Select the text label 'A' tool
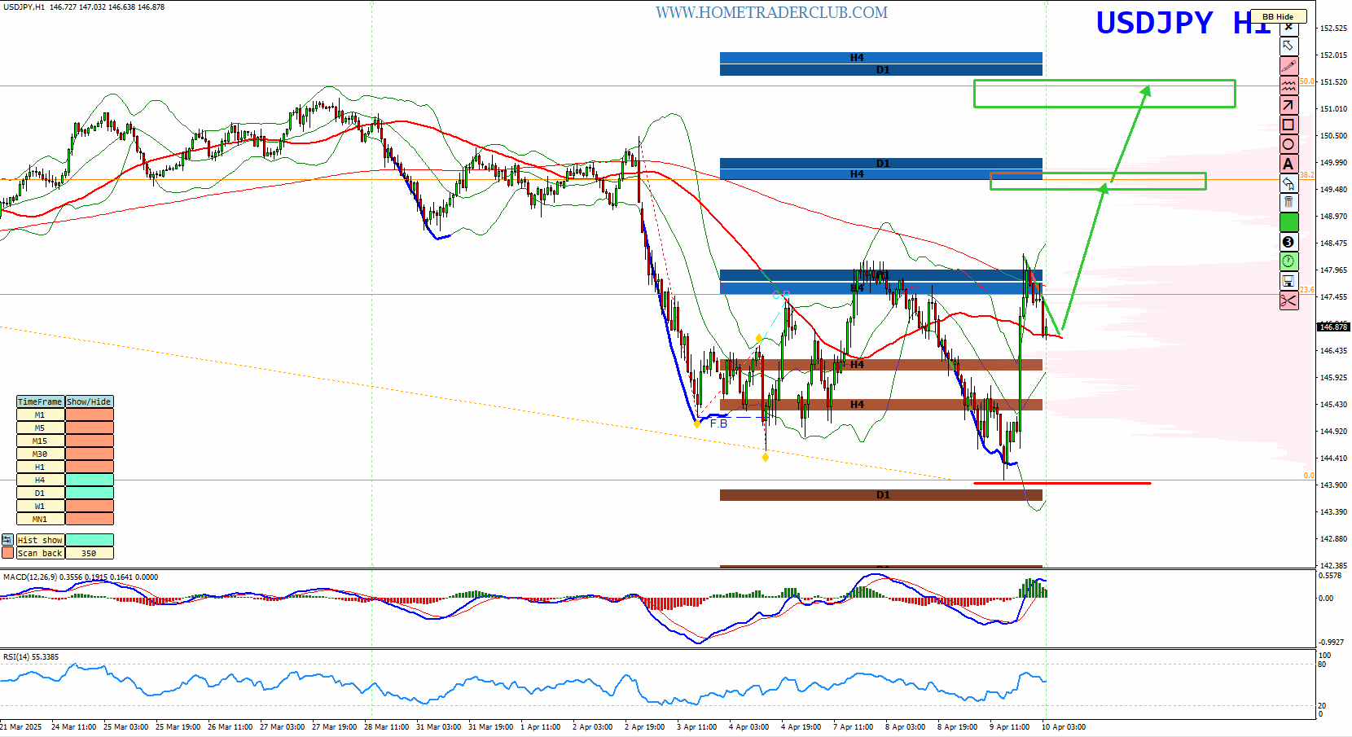 [x=1288, y=164]
